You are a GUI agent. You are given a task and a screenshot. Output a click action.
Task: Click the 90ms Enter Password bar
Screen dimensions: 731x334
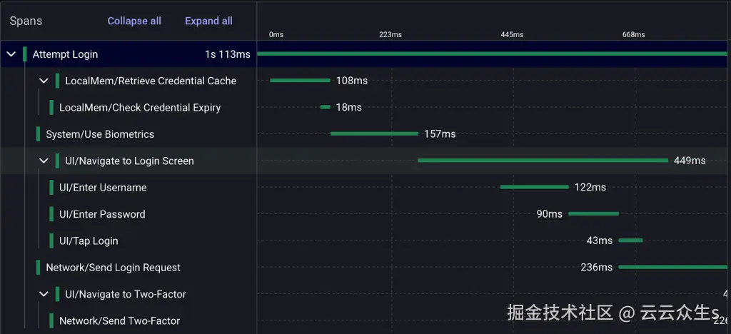tap(593, 213)
